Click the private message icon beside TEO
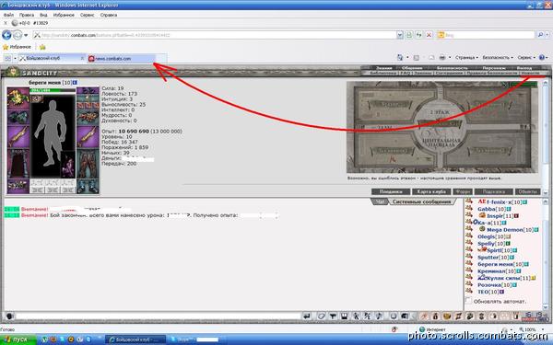 click(x=469, y=291)
